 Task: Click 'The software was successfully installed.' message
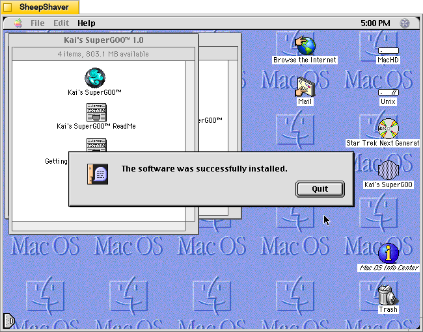[x=204, y=169]
